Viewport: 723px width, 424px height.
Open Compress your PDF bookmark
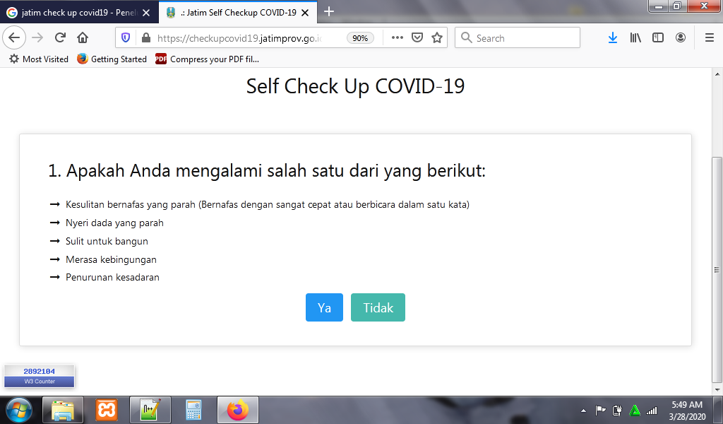[207, 59]
